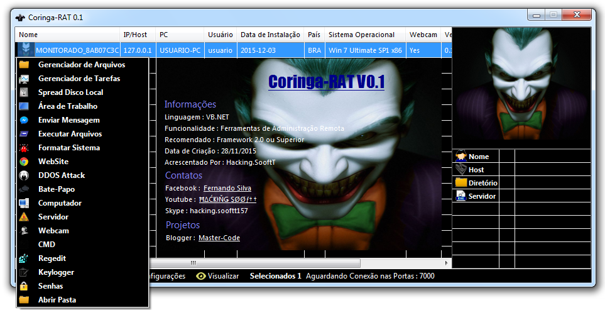
Task: Click the Host keyboard icon in panel
Action: pos(461,170)
